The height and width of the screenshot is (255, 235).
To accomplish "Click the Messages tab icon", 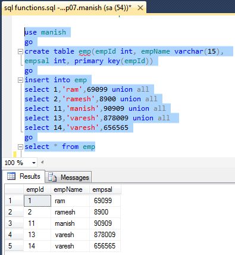I will pyautogui.click(x=52, y=177).
